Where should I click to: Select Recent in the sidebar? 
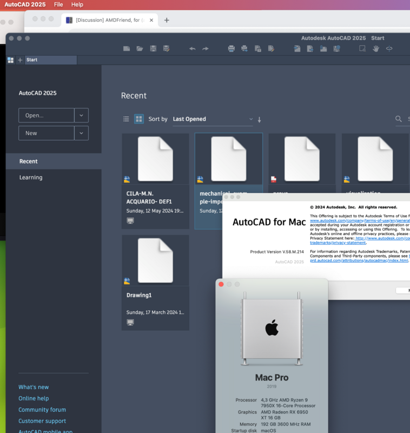click(54, 161)
